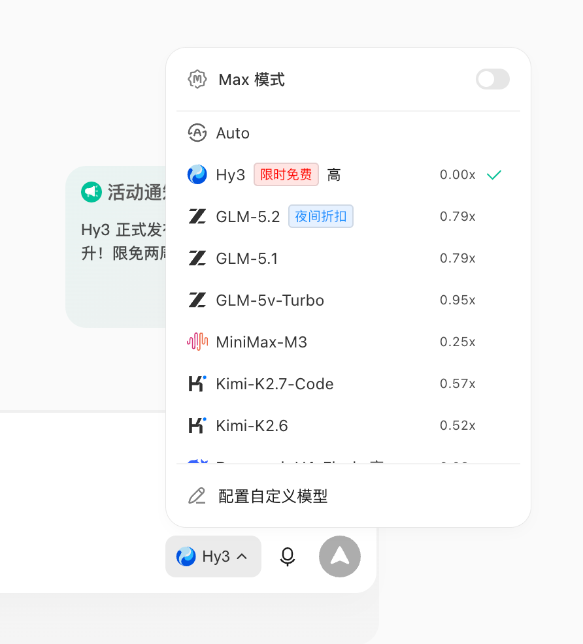
Task: Click the Z logo beside GLM-5.2
Action: click(x=197, y=216)
